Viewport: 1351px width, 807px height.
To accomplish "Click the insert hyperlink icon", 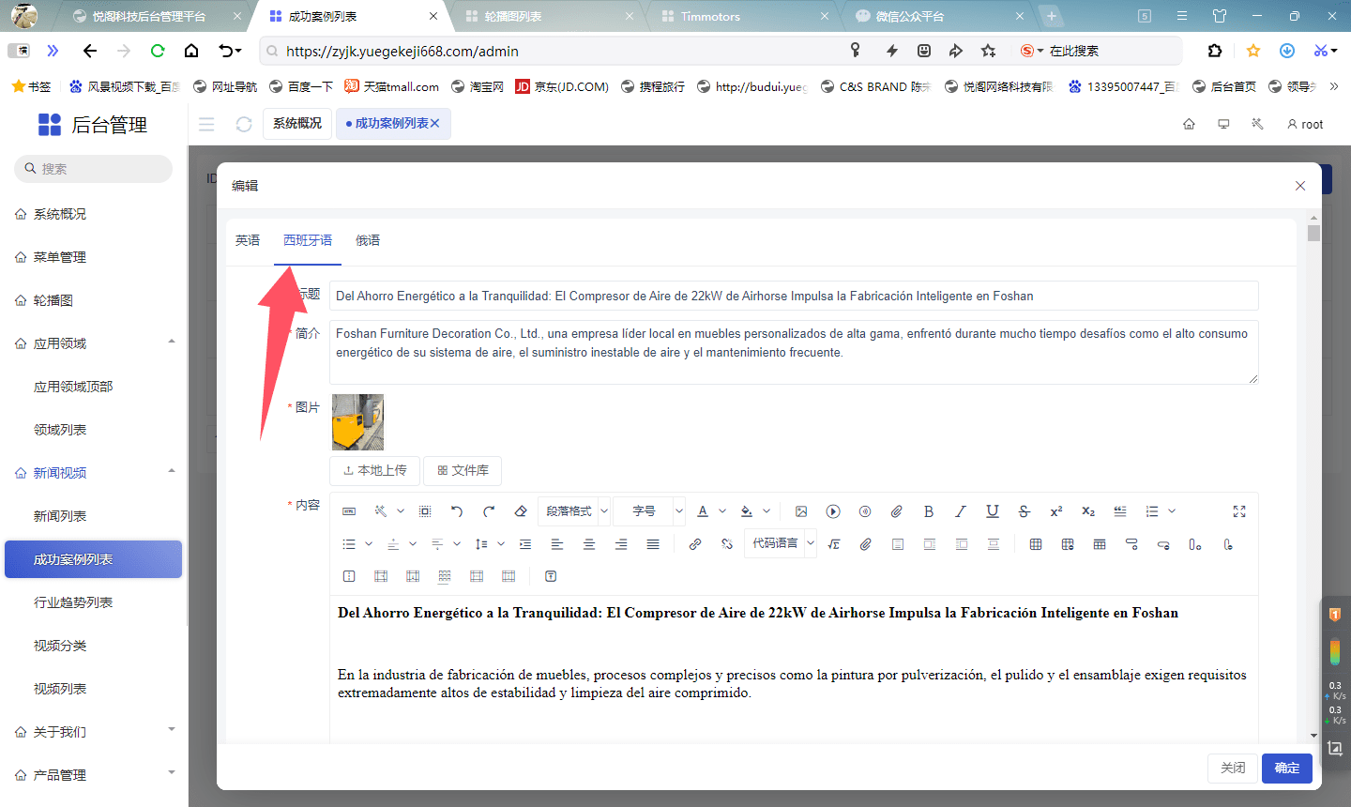I will (695, 544).
